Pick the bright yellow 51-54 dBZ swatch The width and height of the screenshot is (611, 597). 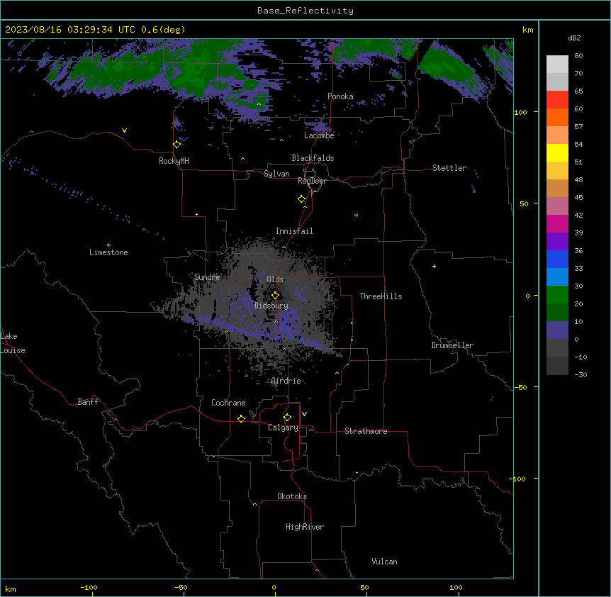click(557, 152)
